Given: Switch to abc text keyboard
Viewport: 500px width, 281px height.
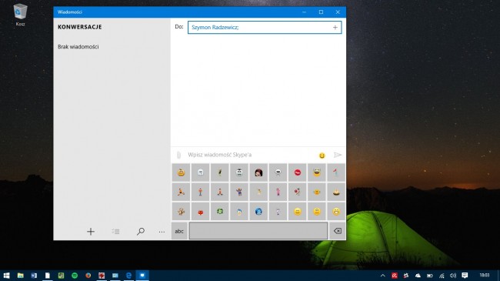Looking at the screenshot, I should [179, 231].
